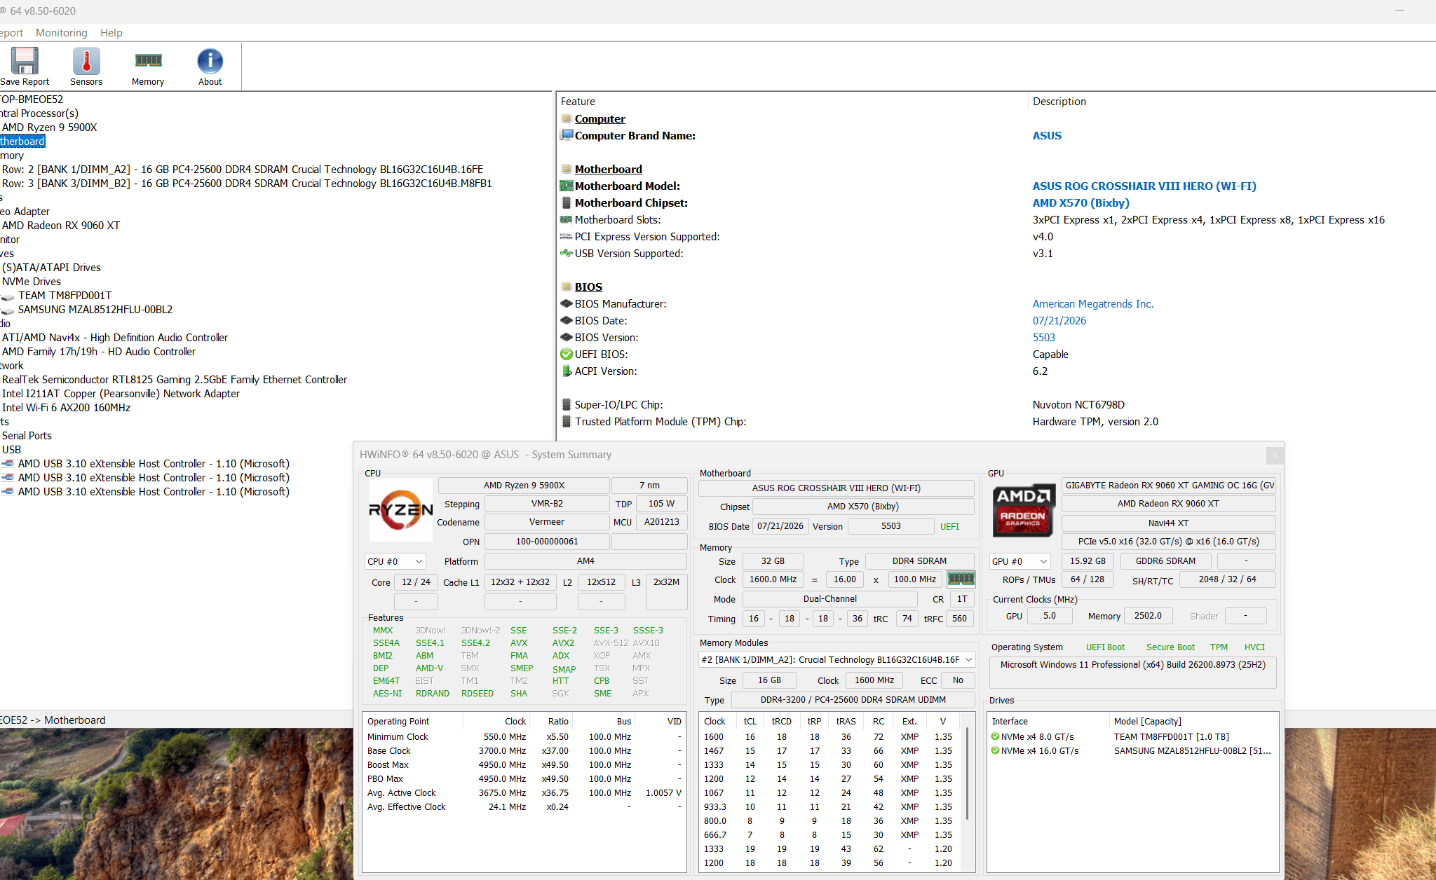This screenshot has height=880, width=1436.
Task: Click the chip icon beside Trusted Platform Module
Action: coord(567,421)
